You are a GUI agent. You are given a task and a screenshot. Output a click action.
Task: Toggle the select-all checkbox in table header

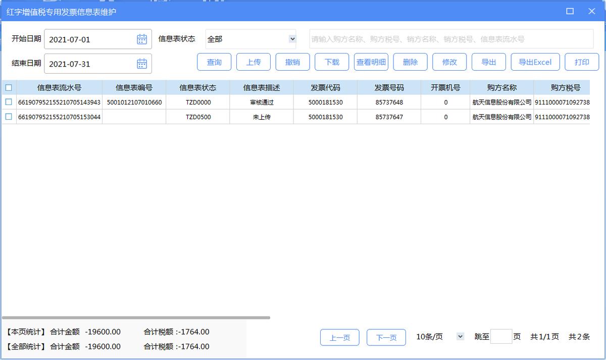pos(8,87)
